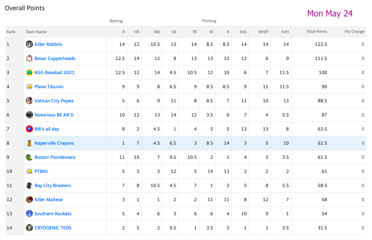
Task: Click the Pts Change column header
Action: [354, 31]
